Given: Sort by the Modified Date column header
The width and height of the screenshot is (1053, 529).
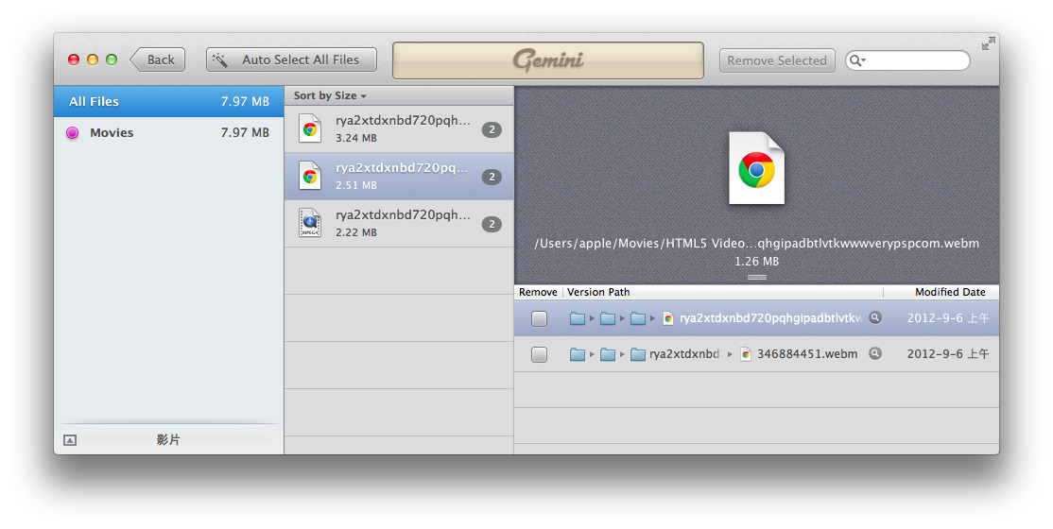Looking at the screenshot, I should coord(950,292).
